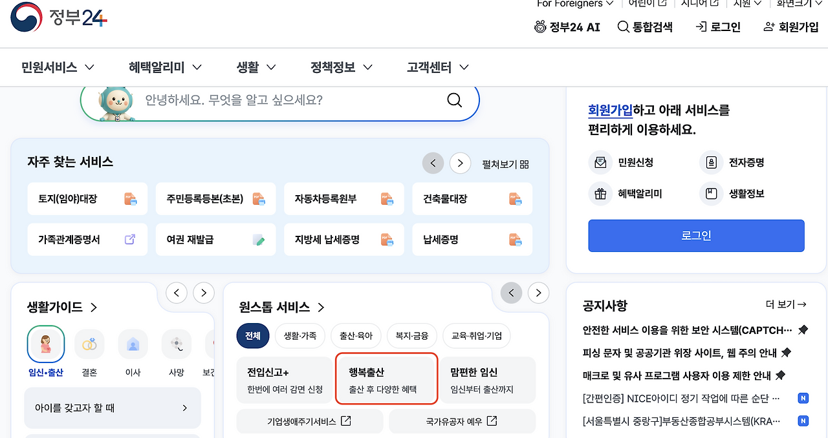
Task: Select 복지·금융 filter tab
Action: click(412, 336)
